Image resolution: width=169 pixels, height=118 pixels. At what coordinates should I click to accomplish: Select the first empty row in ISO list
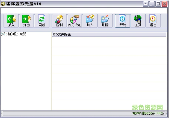tap(109, 41)
